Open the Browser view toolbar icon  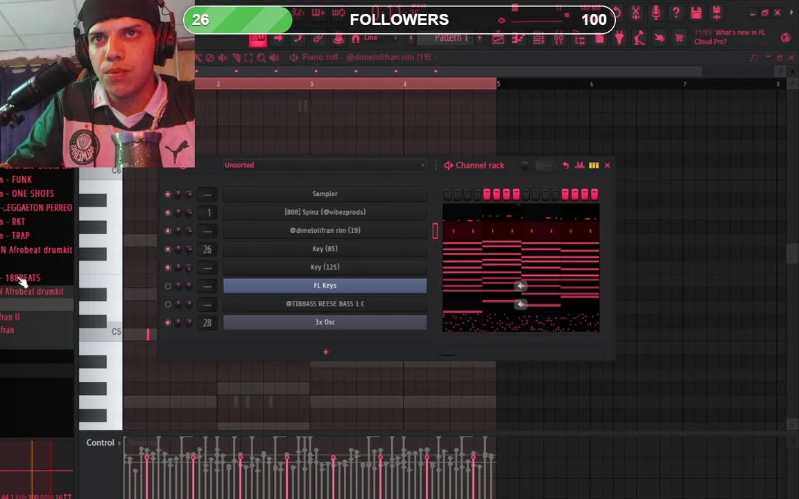pos(579,39)
